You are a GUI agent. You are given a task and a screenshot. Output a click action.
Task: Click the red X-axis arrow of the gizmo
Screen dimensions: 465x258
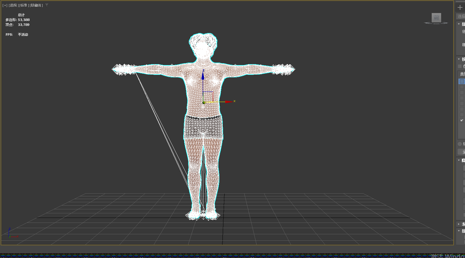coord(228,101)
